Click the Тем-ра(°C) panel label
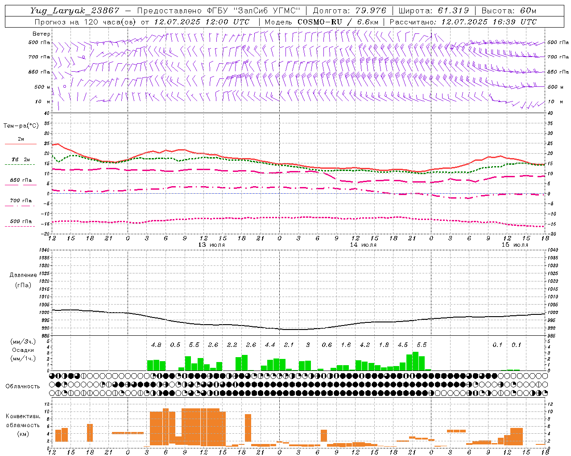This screenshot has width=571, height=456. coord(21,126)
